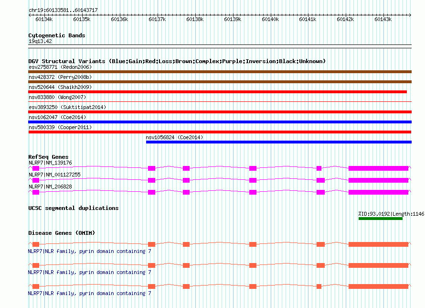Click the 60143k ruler position label

[x=383, y=19]
